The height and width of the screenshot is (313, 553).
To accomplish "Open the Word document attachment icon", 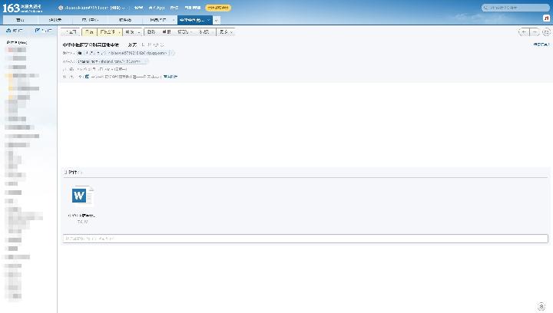I will [82, 196].
